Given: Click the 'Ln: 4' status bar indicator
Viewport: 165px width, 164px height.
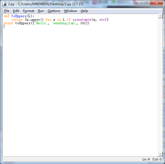Looking at the screenshot, I should click(x=146, y=159).
